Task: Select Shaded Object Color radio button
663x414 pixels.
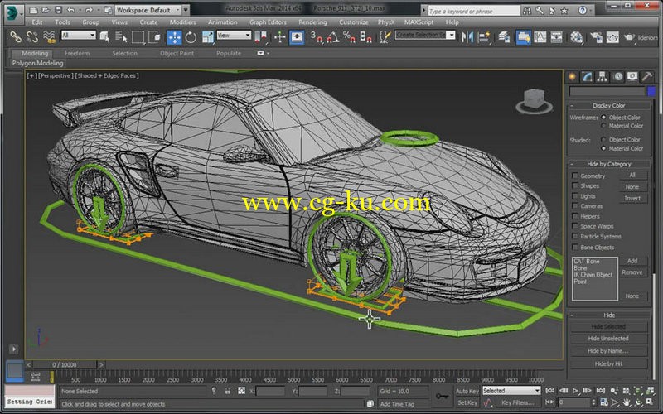Action: pyautogui.click(x=604, y=139)
